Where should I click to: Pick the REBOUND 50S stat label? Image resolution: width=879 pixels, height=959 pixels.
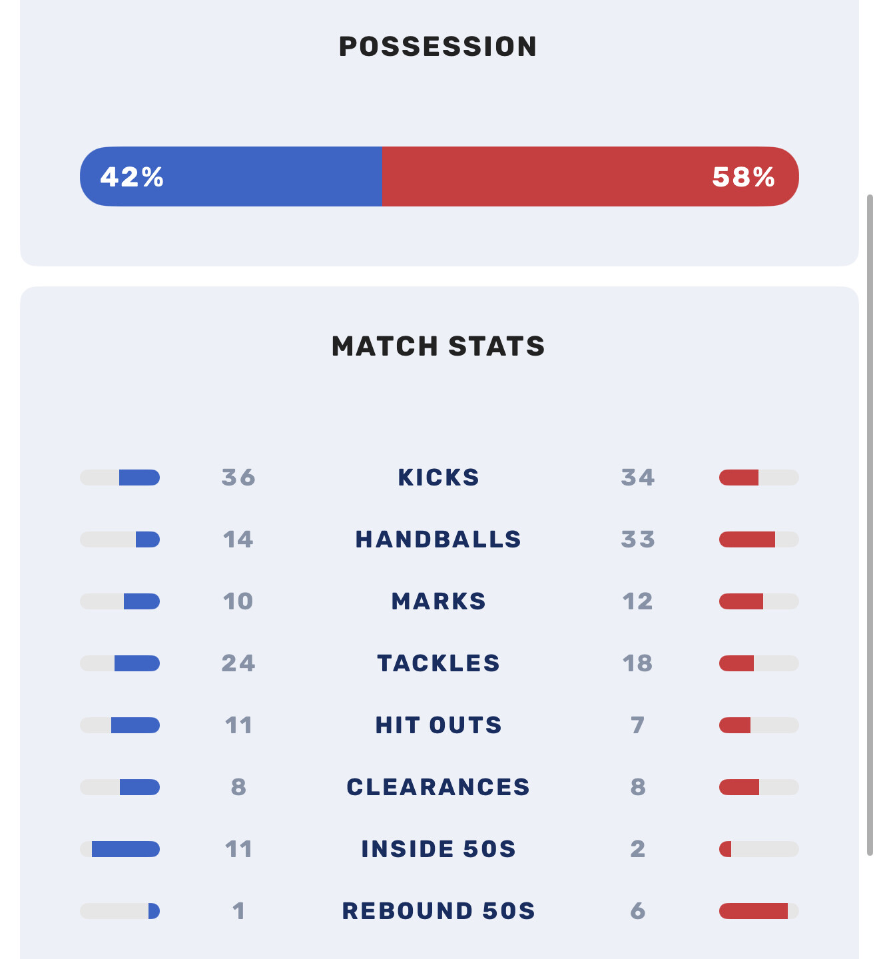[x=438, y=911]
